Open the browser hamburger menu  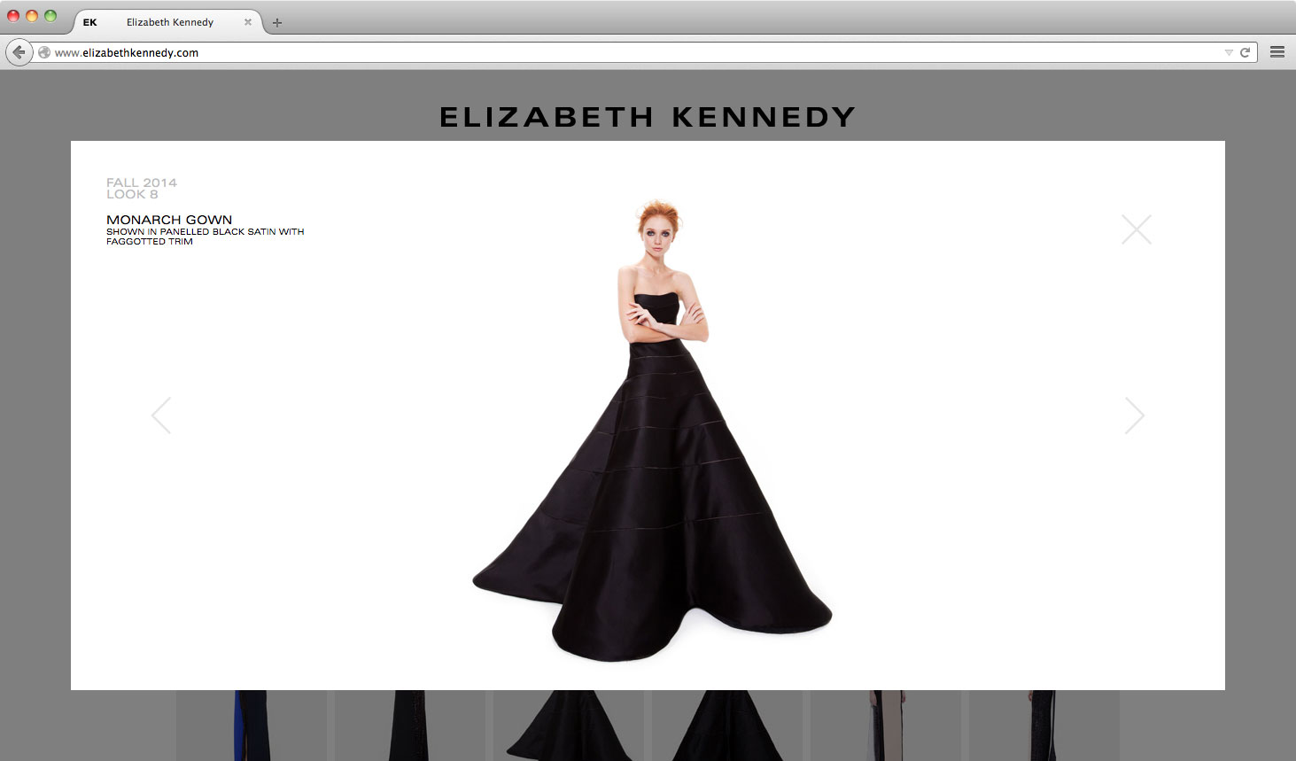coord(1277,52)
